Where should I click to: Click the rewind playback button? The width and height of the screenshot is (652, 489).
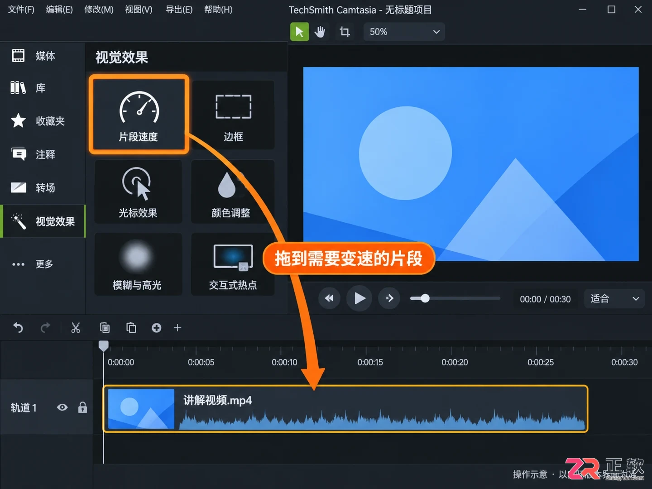pos(329,298)
